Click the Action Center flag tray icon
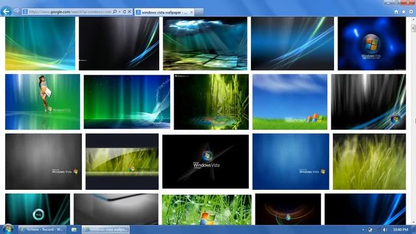 pos(370,229)
